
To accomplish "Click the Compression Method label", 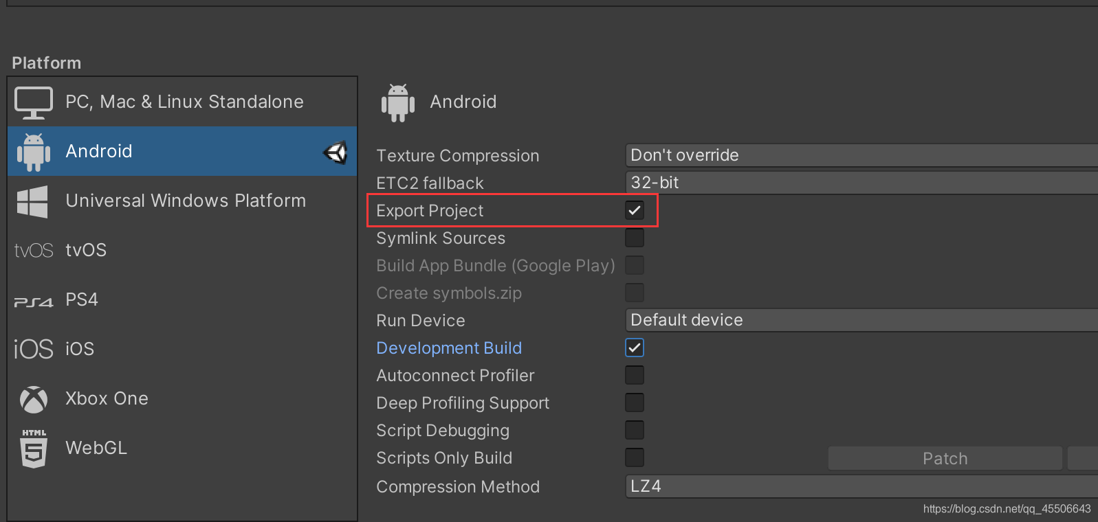I will [x=458, y=487].
